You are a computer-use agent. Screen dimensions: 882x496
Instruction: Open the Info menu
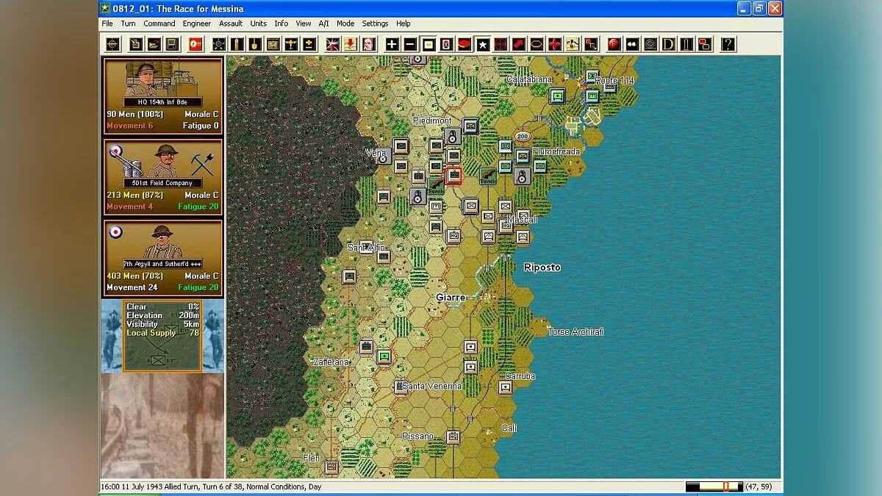282,24
